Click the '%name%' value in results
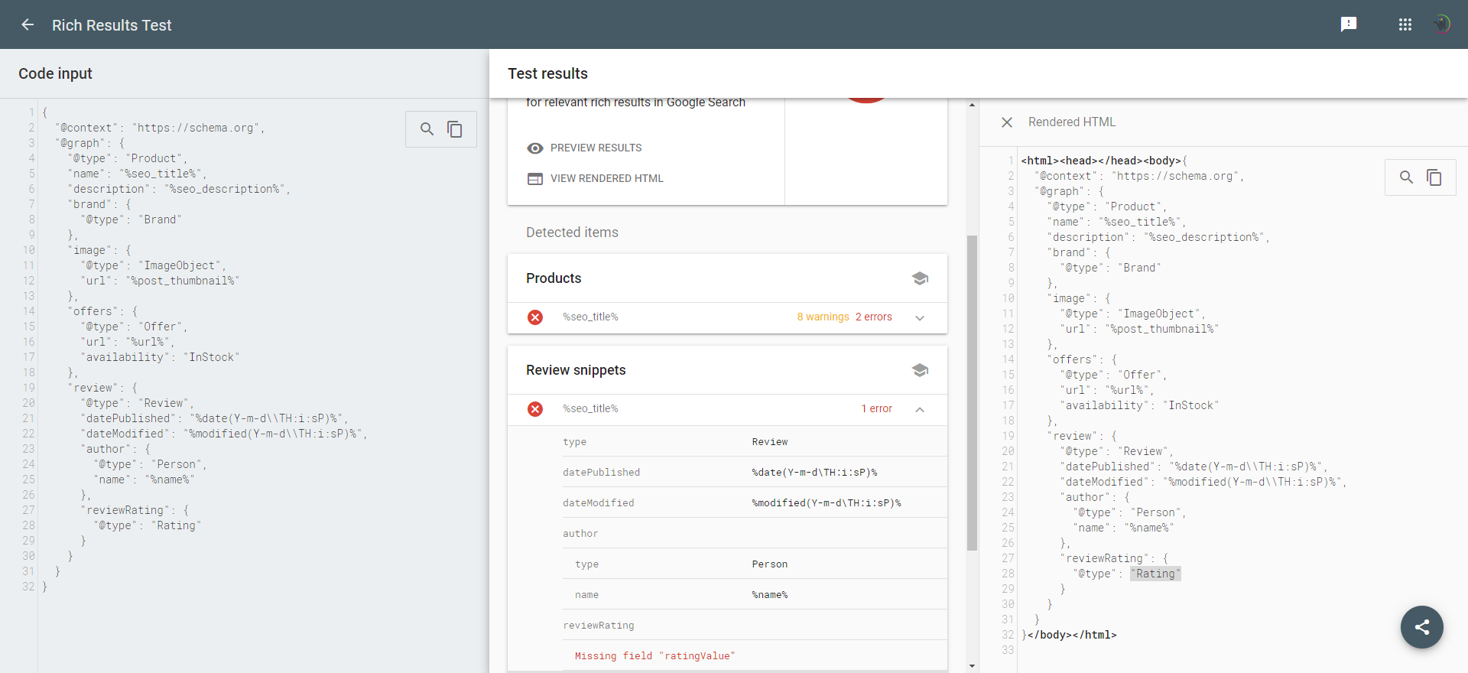 (x=769, y=595)
